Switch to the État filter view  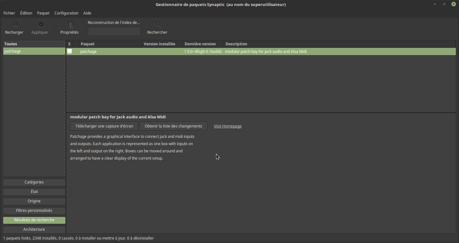point(34,192)
